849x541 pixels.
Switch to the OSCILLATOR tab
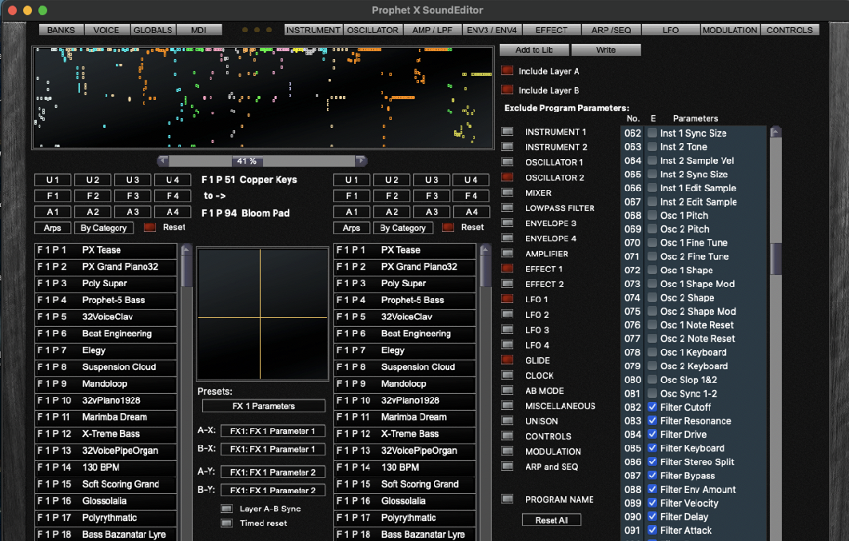pyautogui.click(x=373, y=30)
